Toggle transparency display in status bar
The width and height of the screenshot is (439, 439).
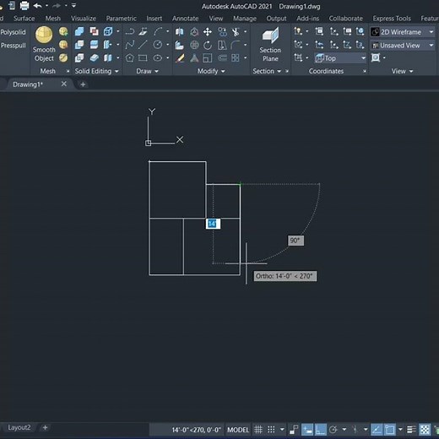tap(425, 430)
